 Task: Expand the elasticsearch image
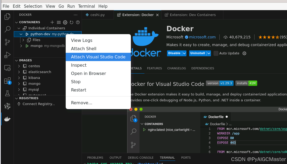coord(19,72)
